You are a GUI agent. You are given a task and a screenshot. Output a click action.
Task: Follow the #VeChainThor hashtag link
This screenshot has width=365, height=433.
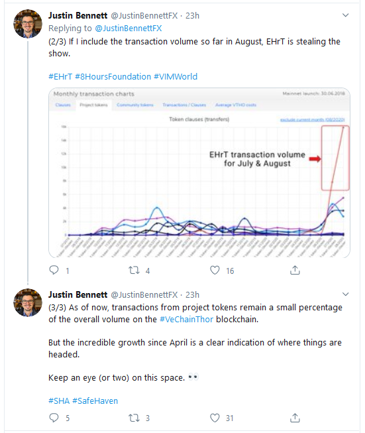(x=187, y=319)
